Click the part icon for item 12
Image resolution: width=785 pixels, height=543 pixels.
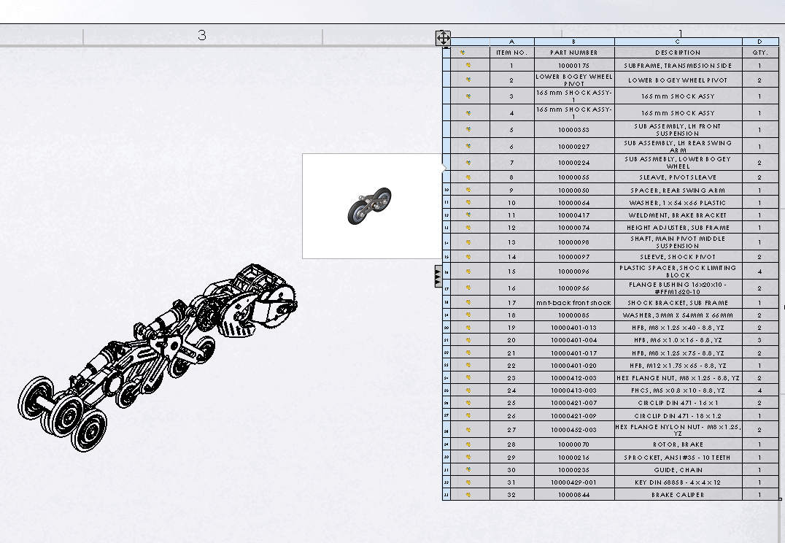[x=468, y=228]
